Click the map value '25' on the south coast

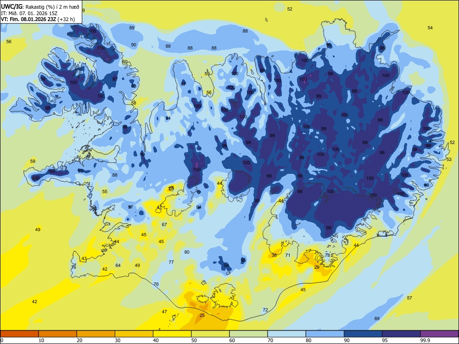[x=202, y=316]
